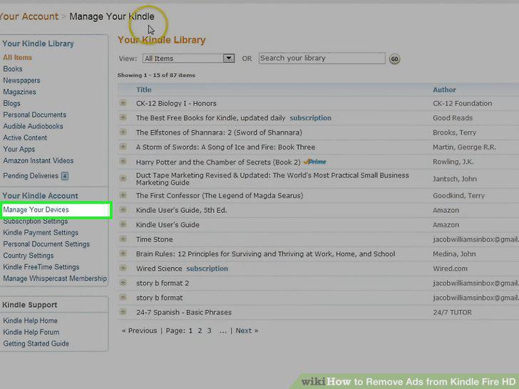Select 'Goodkind, Terry' author cell

pyautogui.click(x=458, y=195)
